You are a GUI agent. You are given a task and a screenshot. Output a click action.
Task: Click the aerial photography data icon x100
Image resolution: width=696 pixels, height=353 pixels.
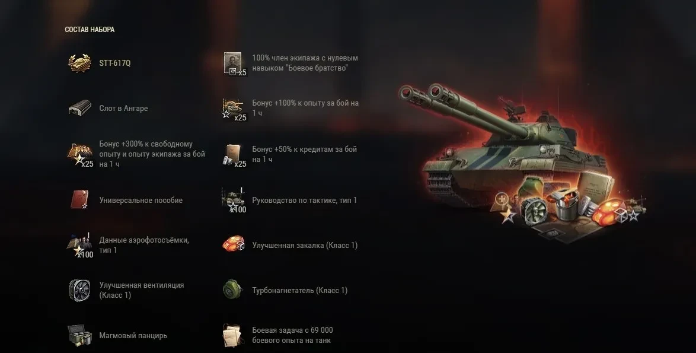click(80, 245)
